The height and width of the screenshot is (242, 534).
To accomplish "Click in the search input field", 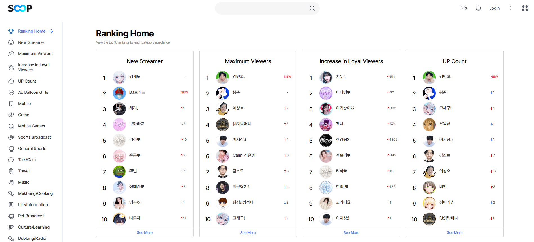I will (x=262, y=8).
